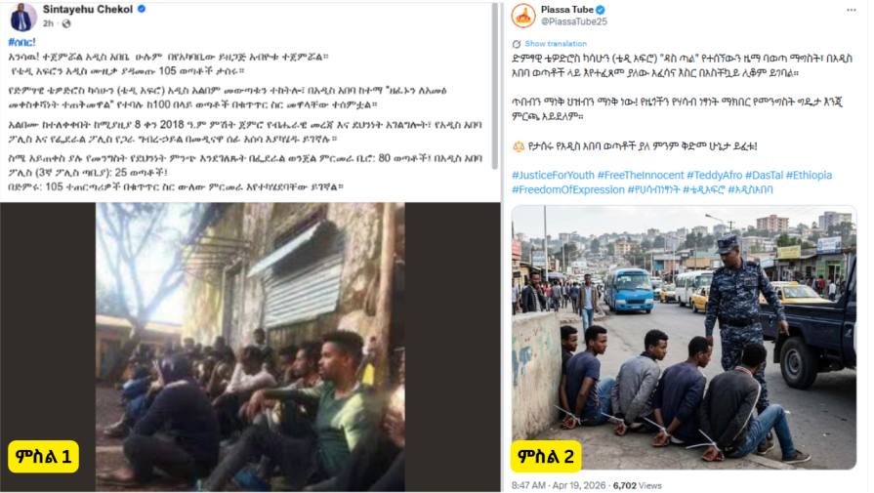Click the @PiassaTube25 handle
874x493 pixels.
pyautogui.click(x=573, y=21)
